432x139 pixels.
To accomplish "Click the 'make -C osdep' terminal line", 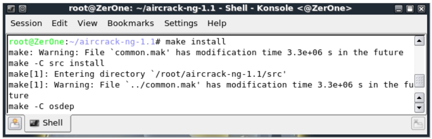I will click(x=41, y=106).
